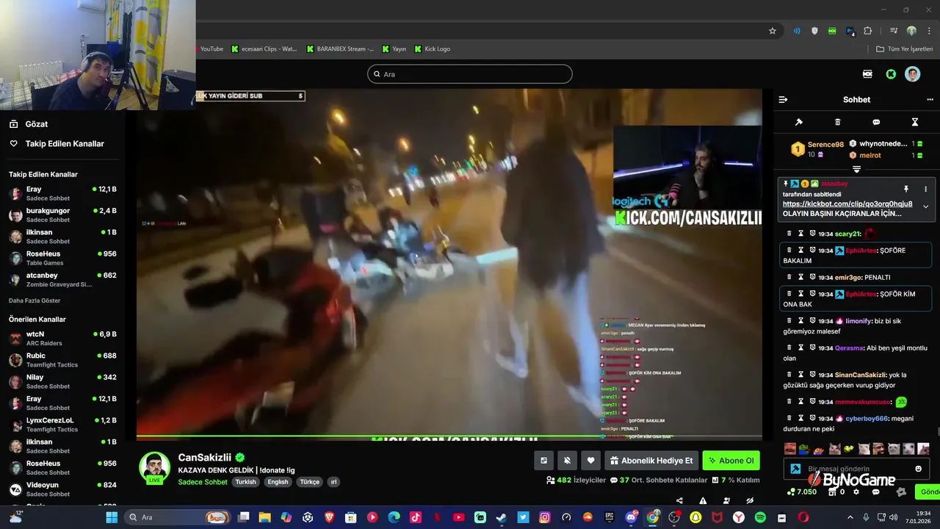Expand the gift leaderboard handle below Serence98

[856, 169]
